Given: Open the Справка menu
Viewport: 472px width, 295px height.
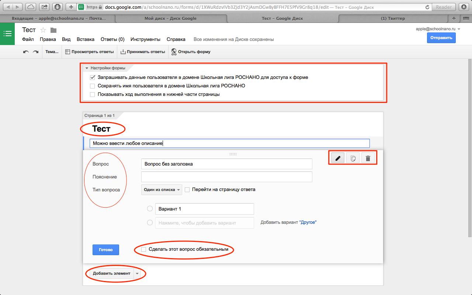Looking at the screenshot, I should [x=176, y=39].
